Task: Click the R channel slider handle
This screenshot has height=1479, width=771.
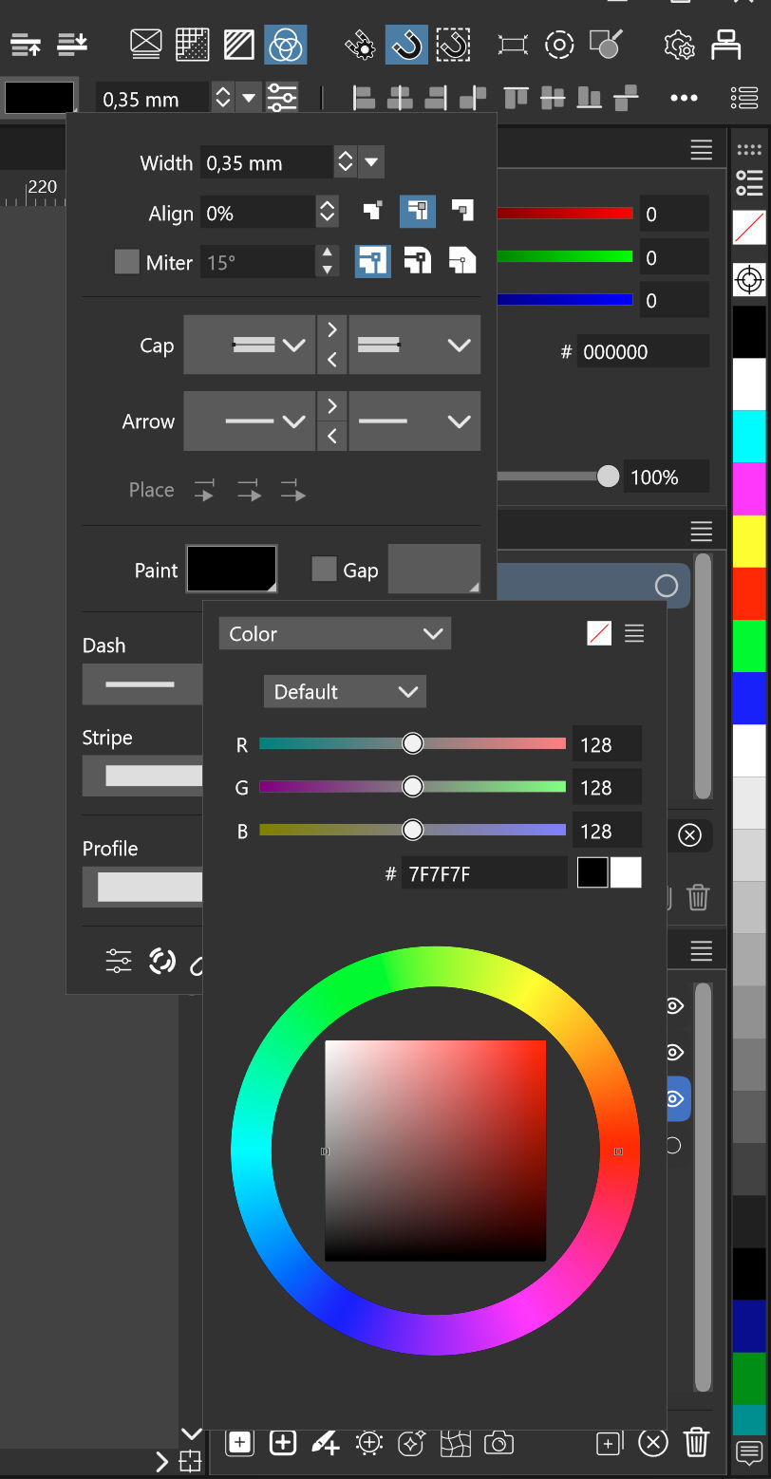Action: 412,744
